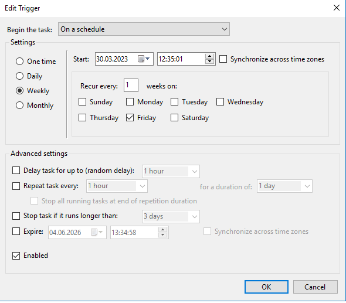Screen dimensions: 346x303
Task: Close the Edit Trigger dialog
Action: coord(336,8)
